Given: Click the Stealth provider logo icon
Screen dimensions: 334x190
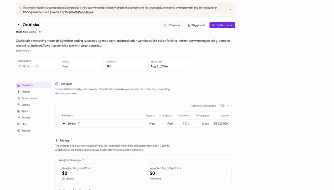Looking at the screenshot, I should 64,124.
